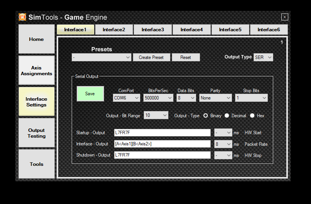Close the Game Engine window
The image size is (311, 204).
click(284, 17)
